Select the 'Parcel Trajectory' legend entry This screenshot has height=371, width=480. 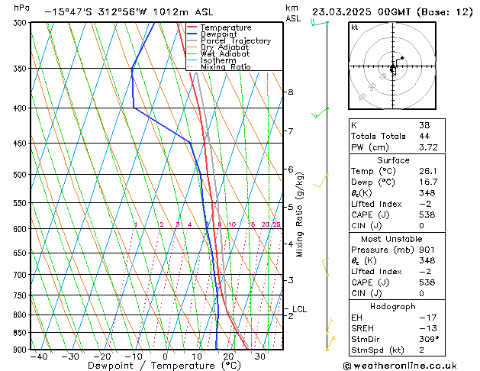pyautogui.click(x=236, y=40)
